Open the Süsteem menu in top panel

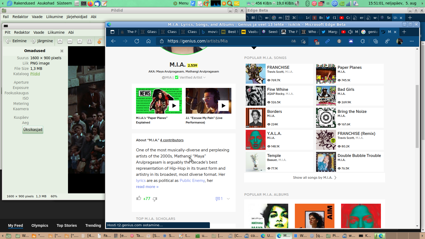[x=64, y=3]
